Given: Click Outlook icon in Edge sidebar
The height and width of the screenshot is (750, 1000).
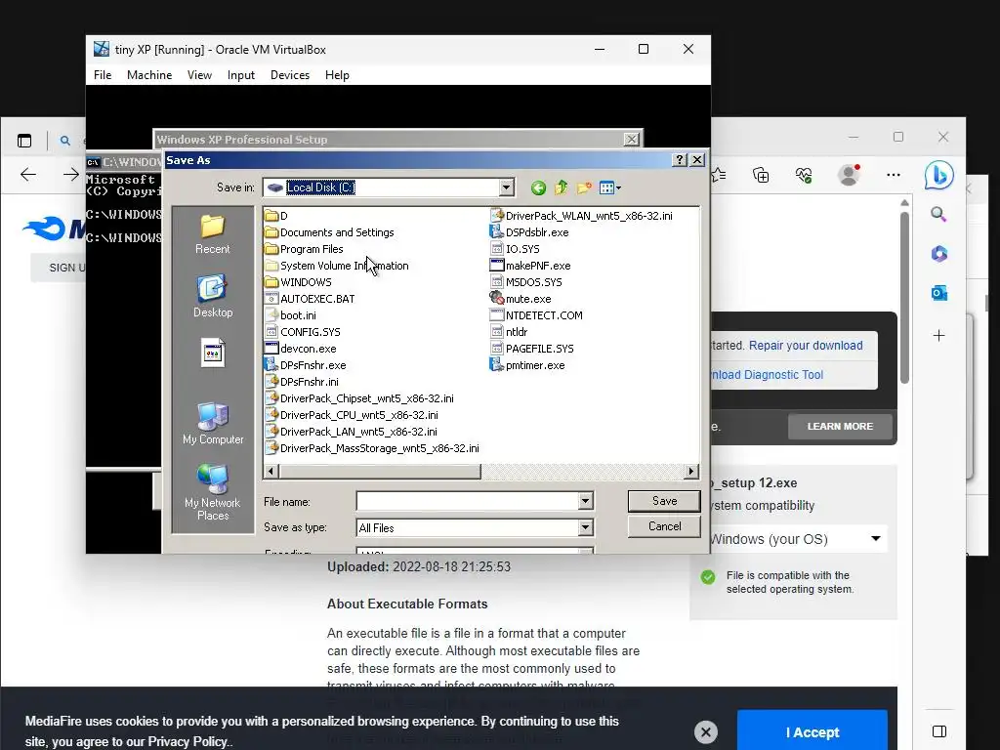Looking at the screenshot, I should (x=938, y=293).
